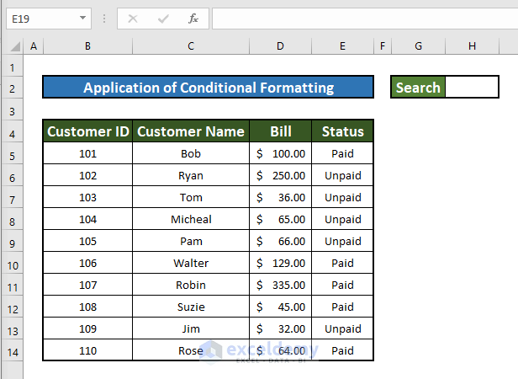Click the Customer ID header cell

(x=87, y=131)
